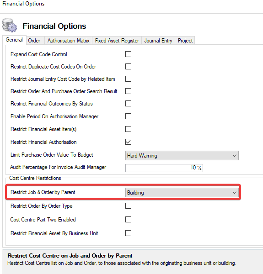Screen dimensions: 263x274
Task: Tick Restrict Order By Order Type checkbox
Action: pos(128,205)
